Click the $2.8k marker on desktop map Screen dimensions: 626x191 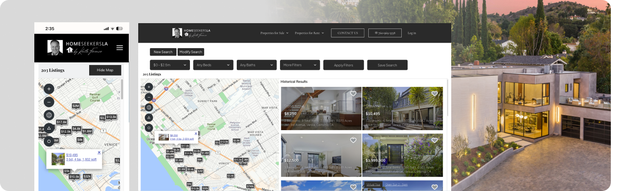(x=236, y=141)
